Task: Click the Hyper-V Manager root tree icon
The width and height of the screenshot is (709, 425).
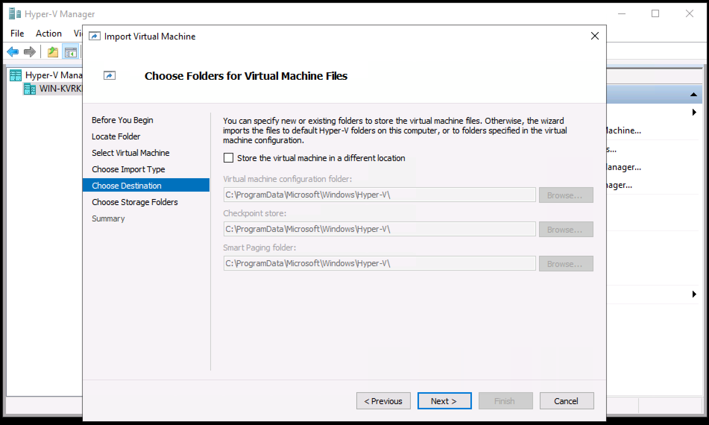Action: pos(16,75)
